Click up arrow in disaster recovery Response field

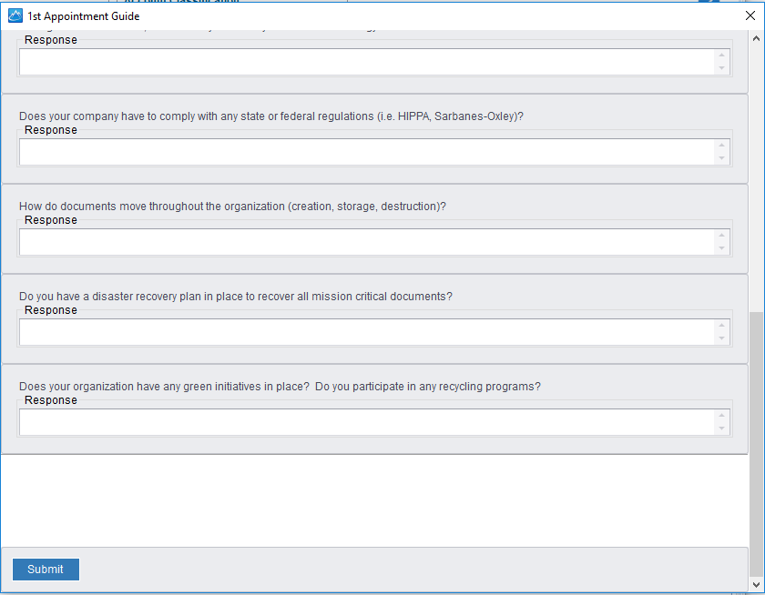point(722,326)
